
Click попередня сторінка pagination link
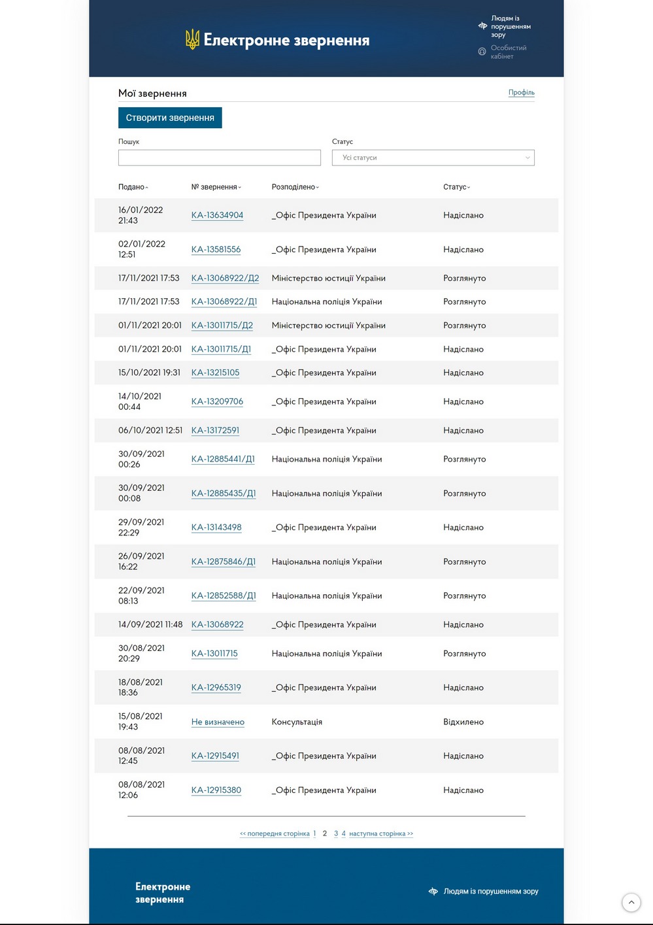click(x=275, y=833)
